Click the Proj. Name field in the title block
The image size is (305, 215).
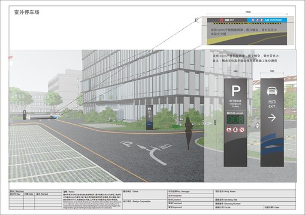(x=255, y=193)
